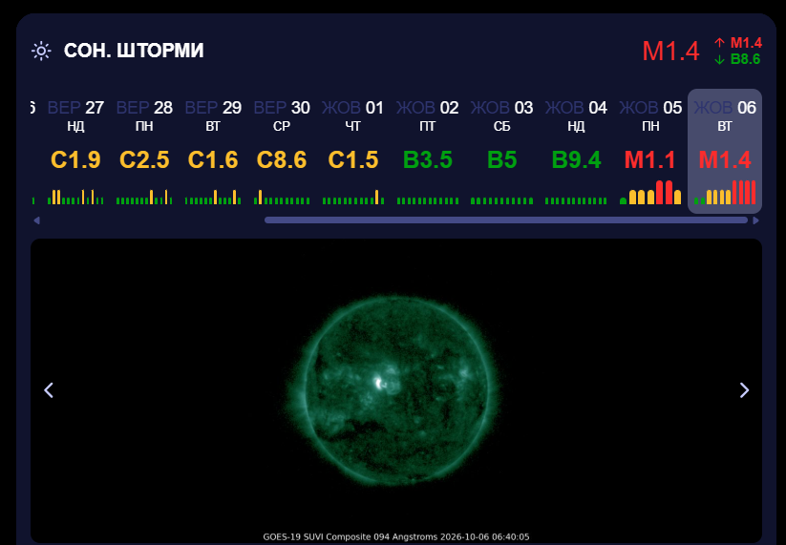786x545 pixels.
Task: Click the bar chart under ЖОВ 06
Action: coord(725,193)
